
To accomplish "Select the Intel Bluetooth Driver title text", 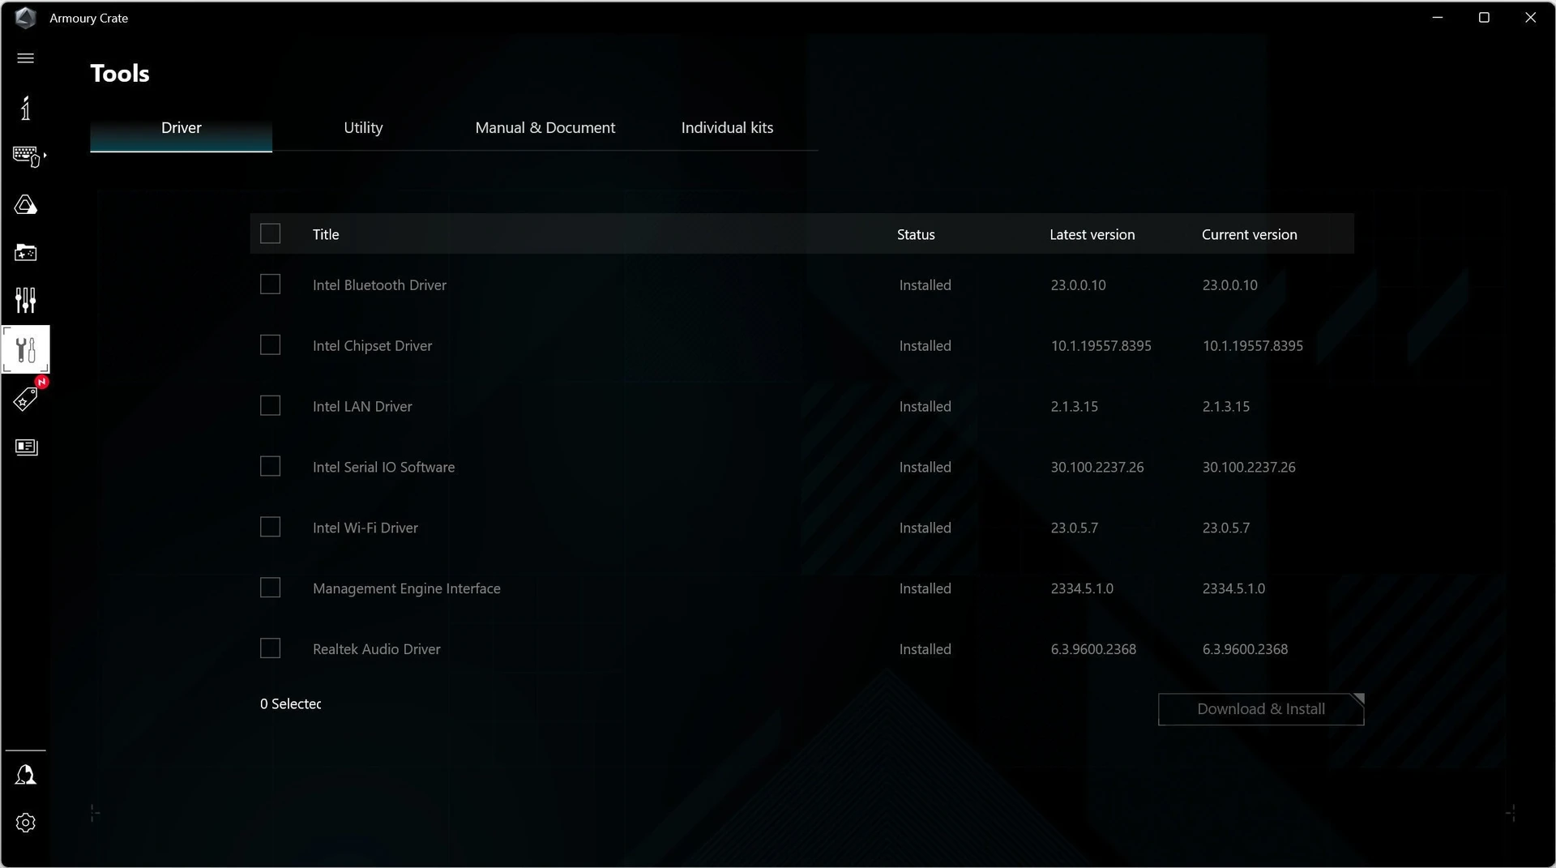I will [379, 285].
